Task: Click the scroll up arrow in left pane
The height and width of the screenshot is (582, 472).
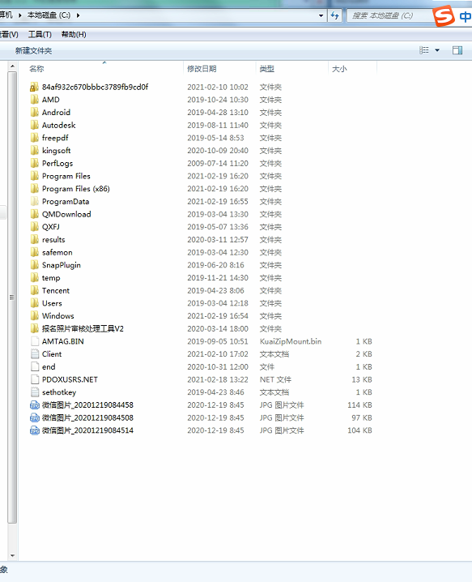Action: coord(12,66)
